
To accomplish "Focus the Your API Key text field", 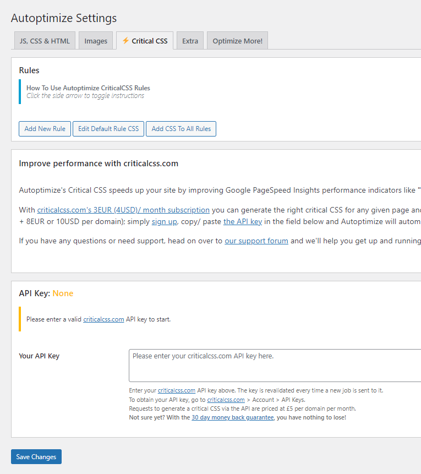I will pos(275,366).
